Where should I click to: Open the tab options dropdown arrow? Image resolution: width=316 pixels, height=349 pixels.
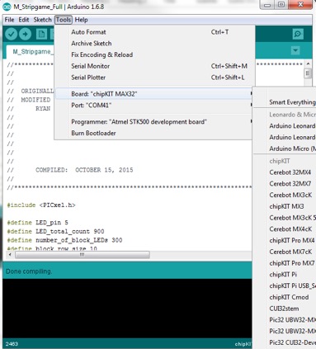pyautogui.click(x=295, y=50)
